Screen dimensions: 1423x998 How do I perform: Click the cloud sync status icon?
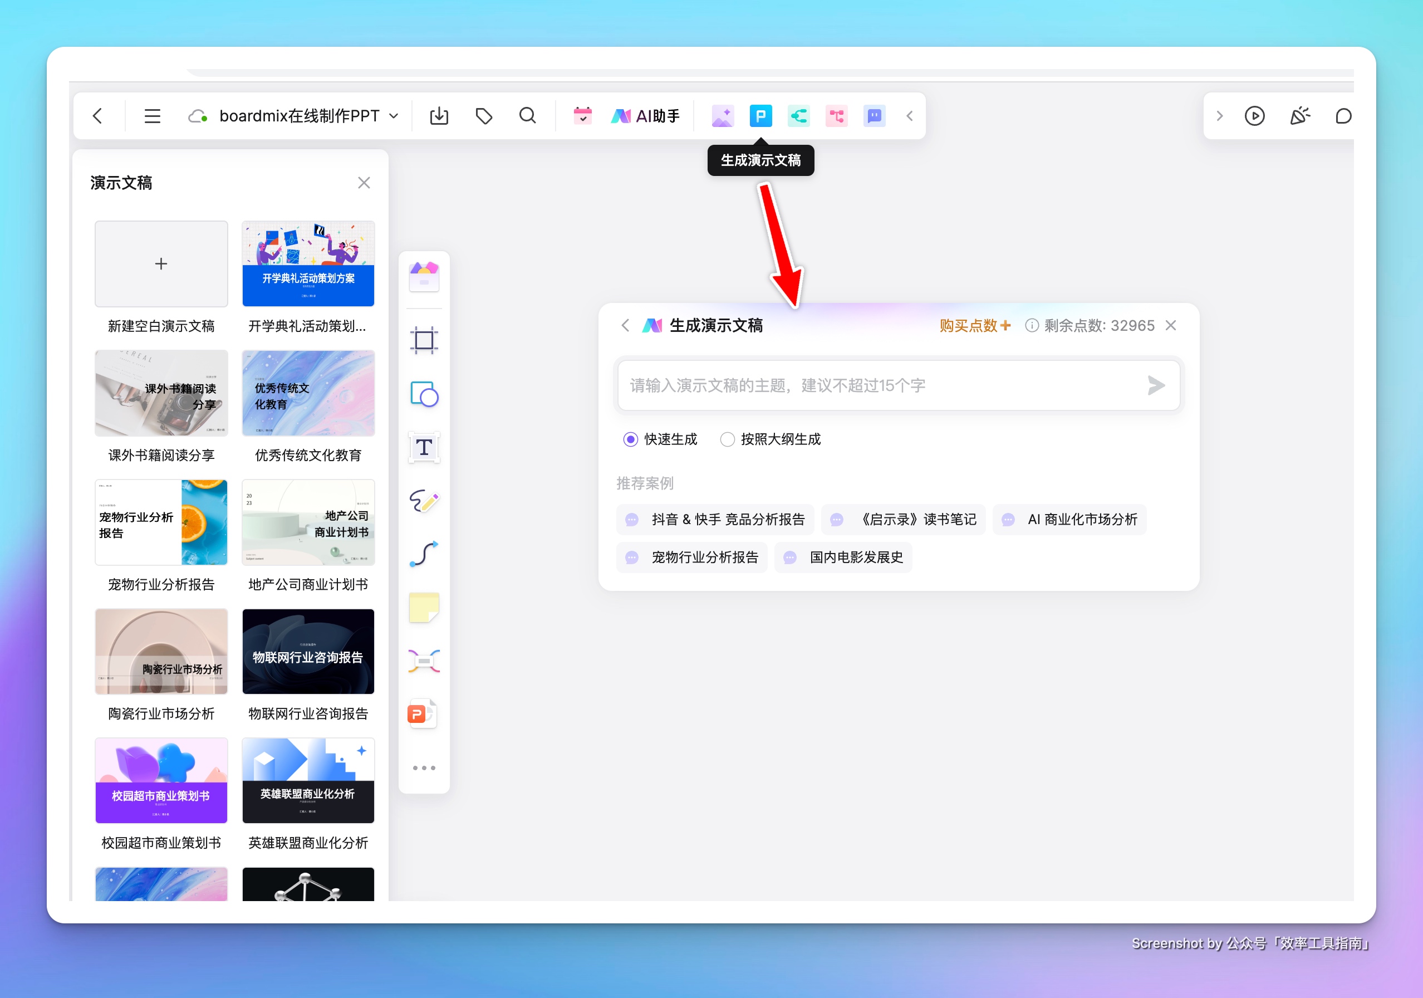click(x=198, y=116)
